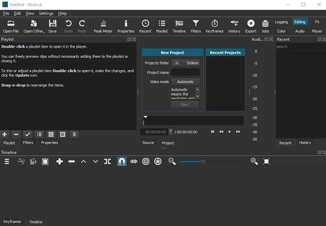This screenshot has height=226, width=326.
Task: Click timeline Zoom In magnifier
Action: 254,161
